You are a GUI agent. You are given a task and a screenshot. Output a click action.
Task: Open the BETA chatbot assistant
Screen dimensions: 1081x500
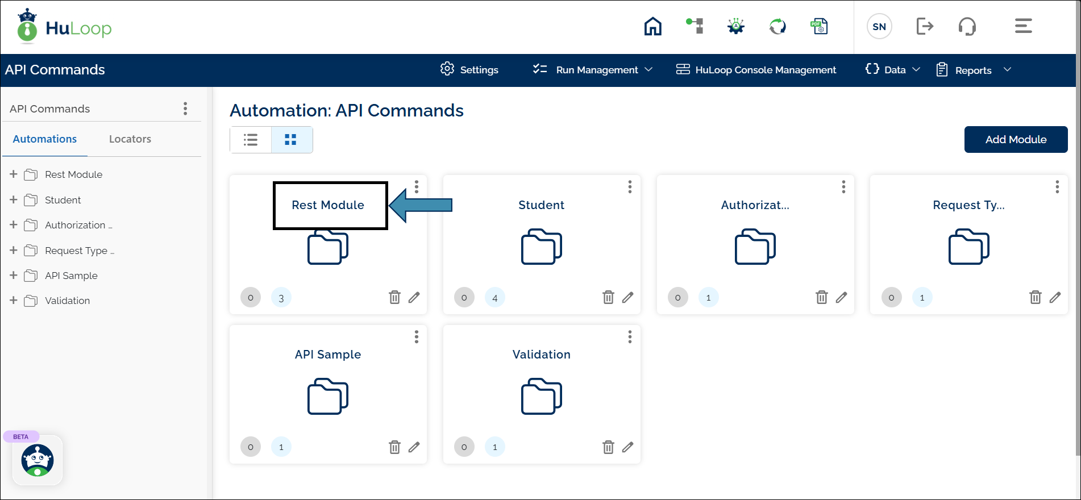point(38,460)
